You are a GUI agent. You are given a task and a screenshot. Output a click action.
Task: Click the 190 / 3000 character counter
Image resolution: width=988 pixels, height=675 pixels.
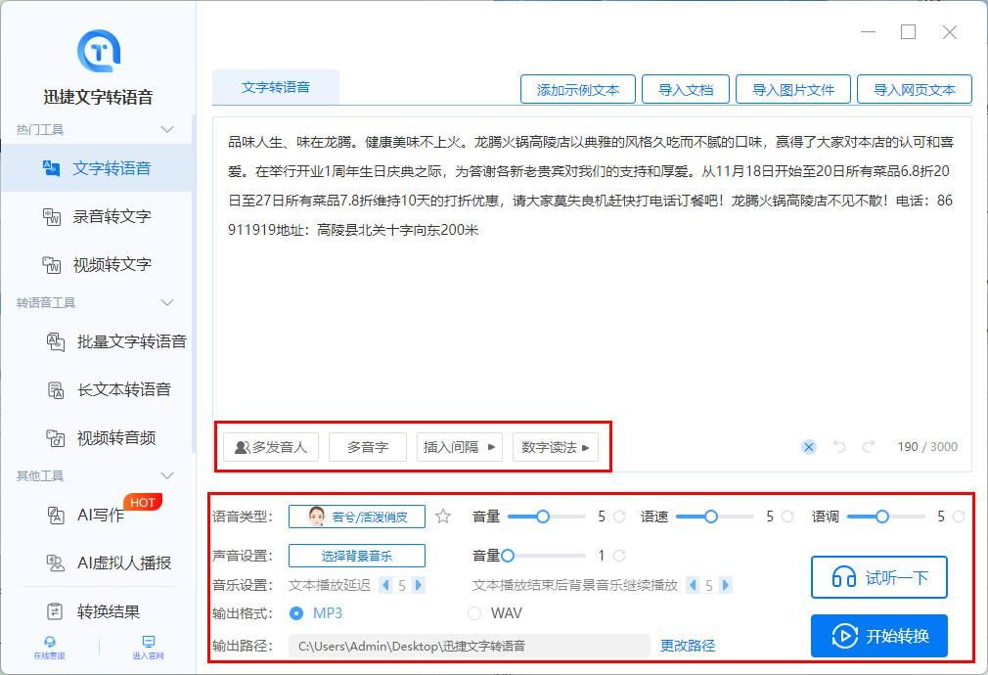(927, 447)
